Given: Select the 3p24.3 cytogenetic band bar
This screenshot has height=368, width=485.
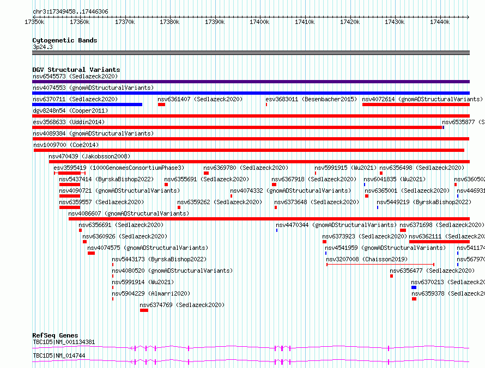Looking at the screenshot, I should click(251, 53).
